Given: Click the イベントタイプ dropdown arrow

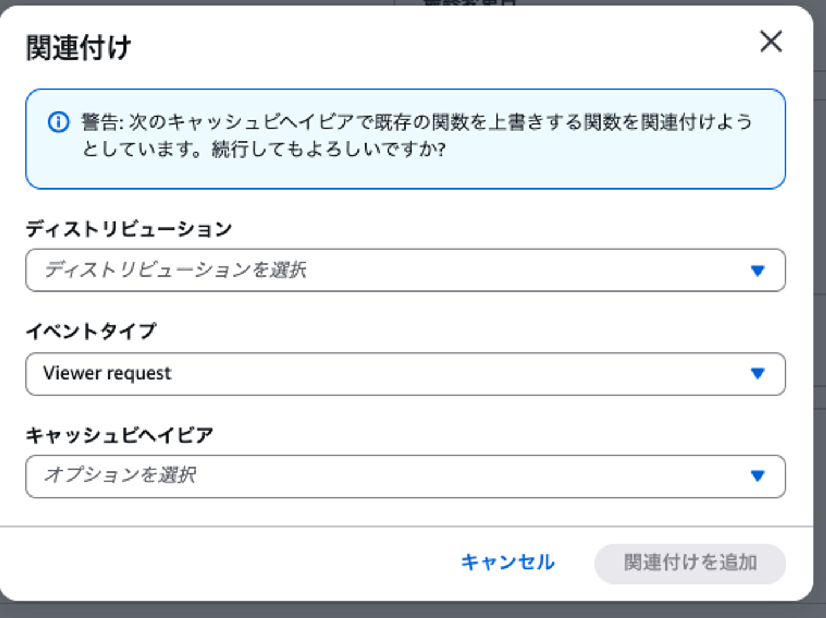Looking at the screenshot, I should click(x=758, y=373).
